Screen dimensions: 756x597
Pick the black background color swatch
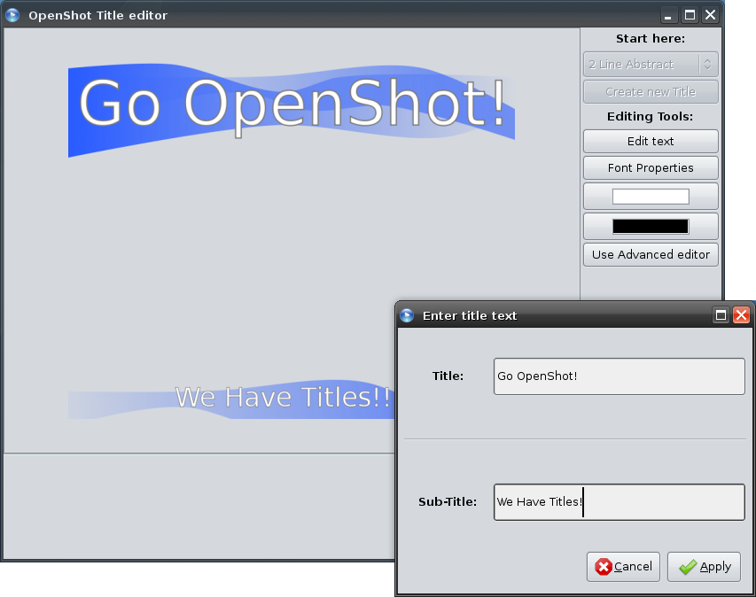click(x=650, y=227)
